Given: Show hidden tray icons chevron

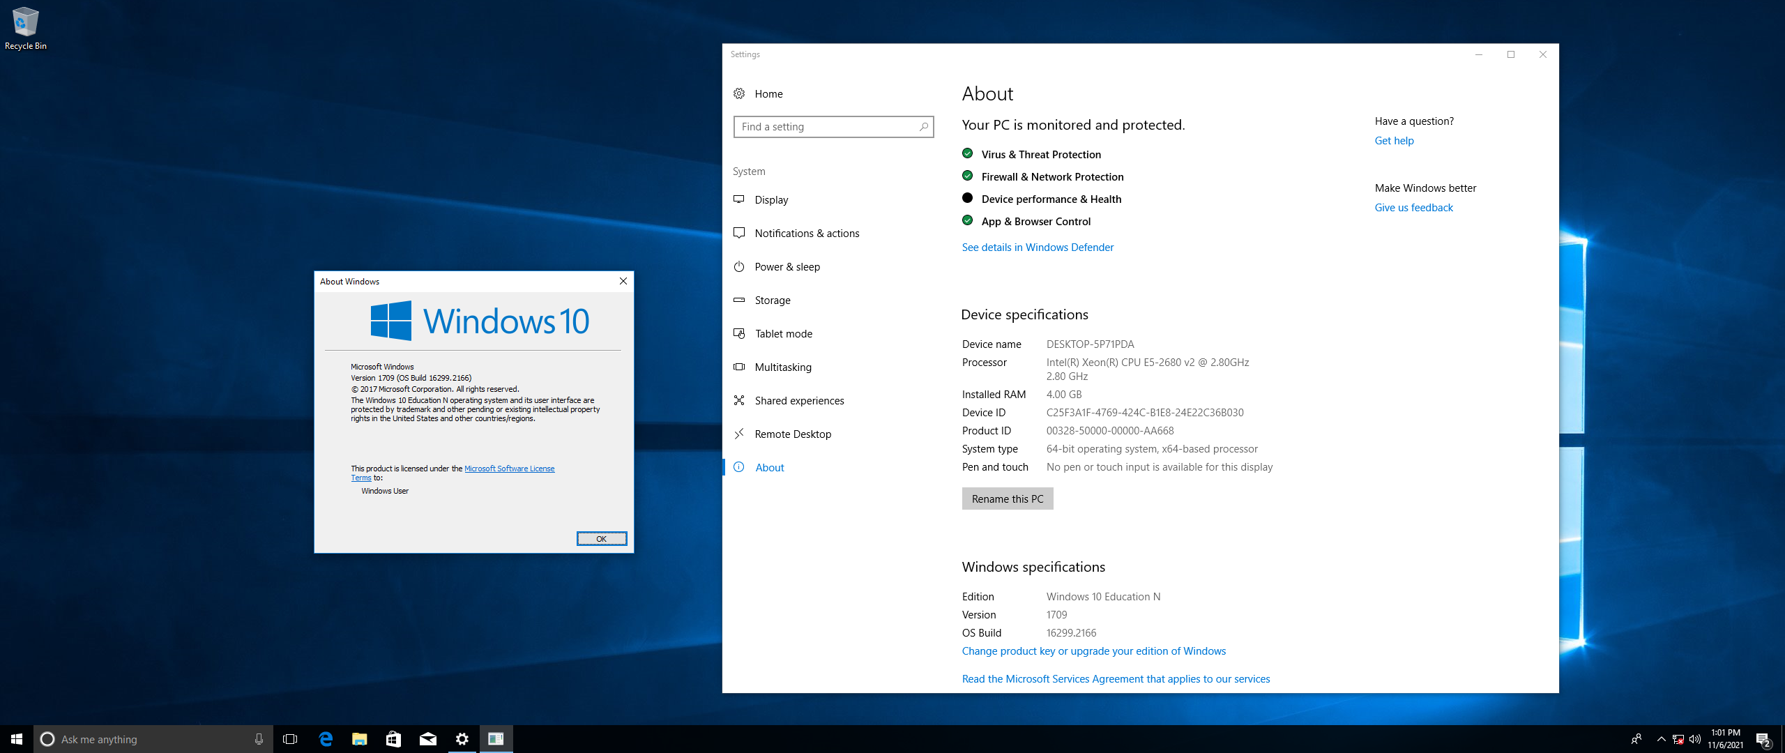Looking at the screenshot, I should coord(1661,739).
